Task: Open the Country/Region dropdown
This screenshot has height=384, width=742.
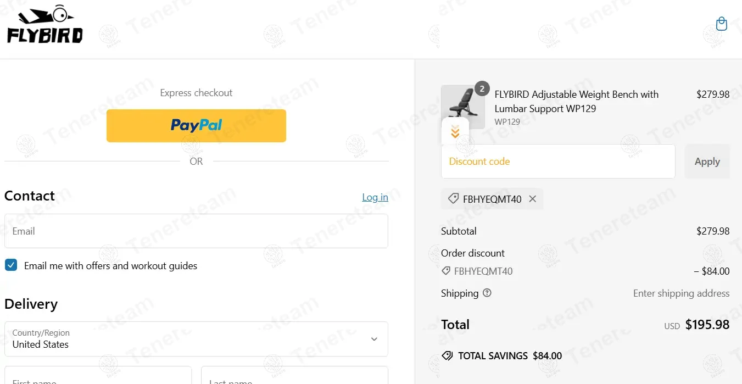Action: pyautogui.click(x=196, y=339)
